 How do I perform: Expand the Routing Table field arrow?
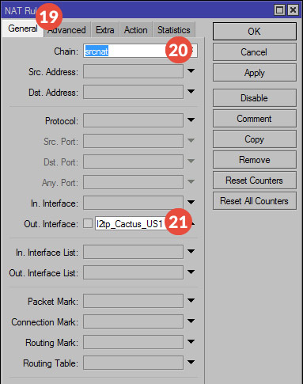pos(191,363)
